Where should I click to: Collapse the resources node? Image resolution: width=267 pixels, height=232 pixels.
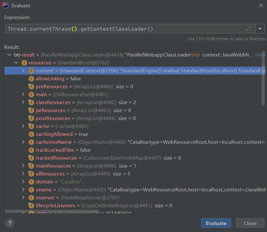[16, 63]
